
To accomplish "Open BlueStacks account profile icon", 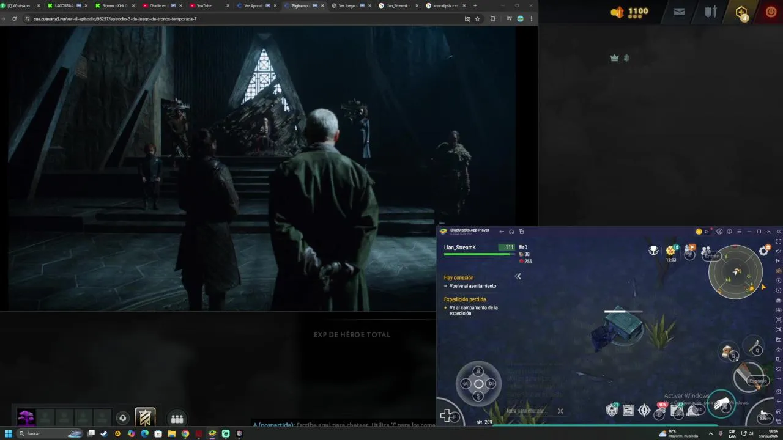I will coord(719,232).
